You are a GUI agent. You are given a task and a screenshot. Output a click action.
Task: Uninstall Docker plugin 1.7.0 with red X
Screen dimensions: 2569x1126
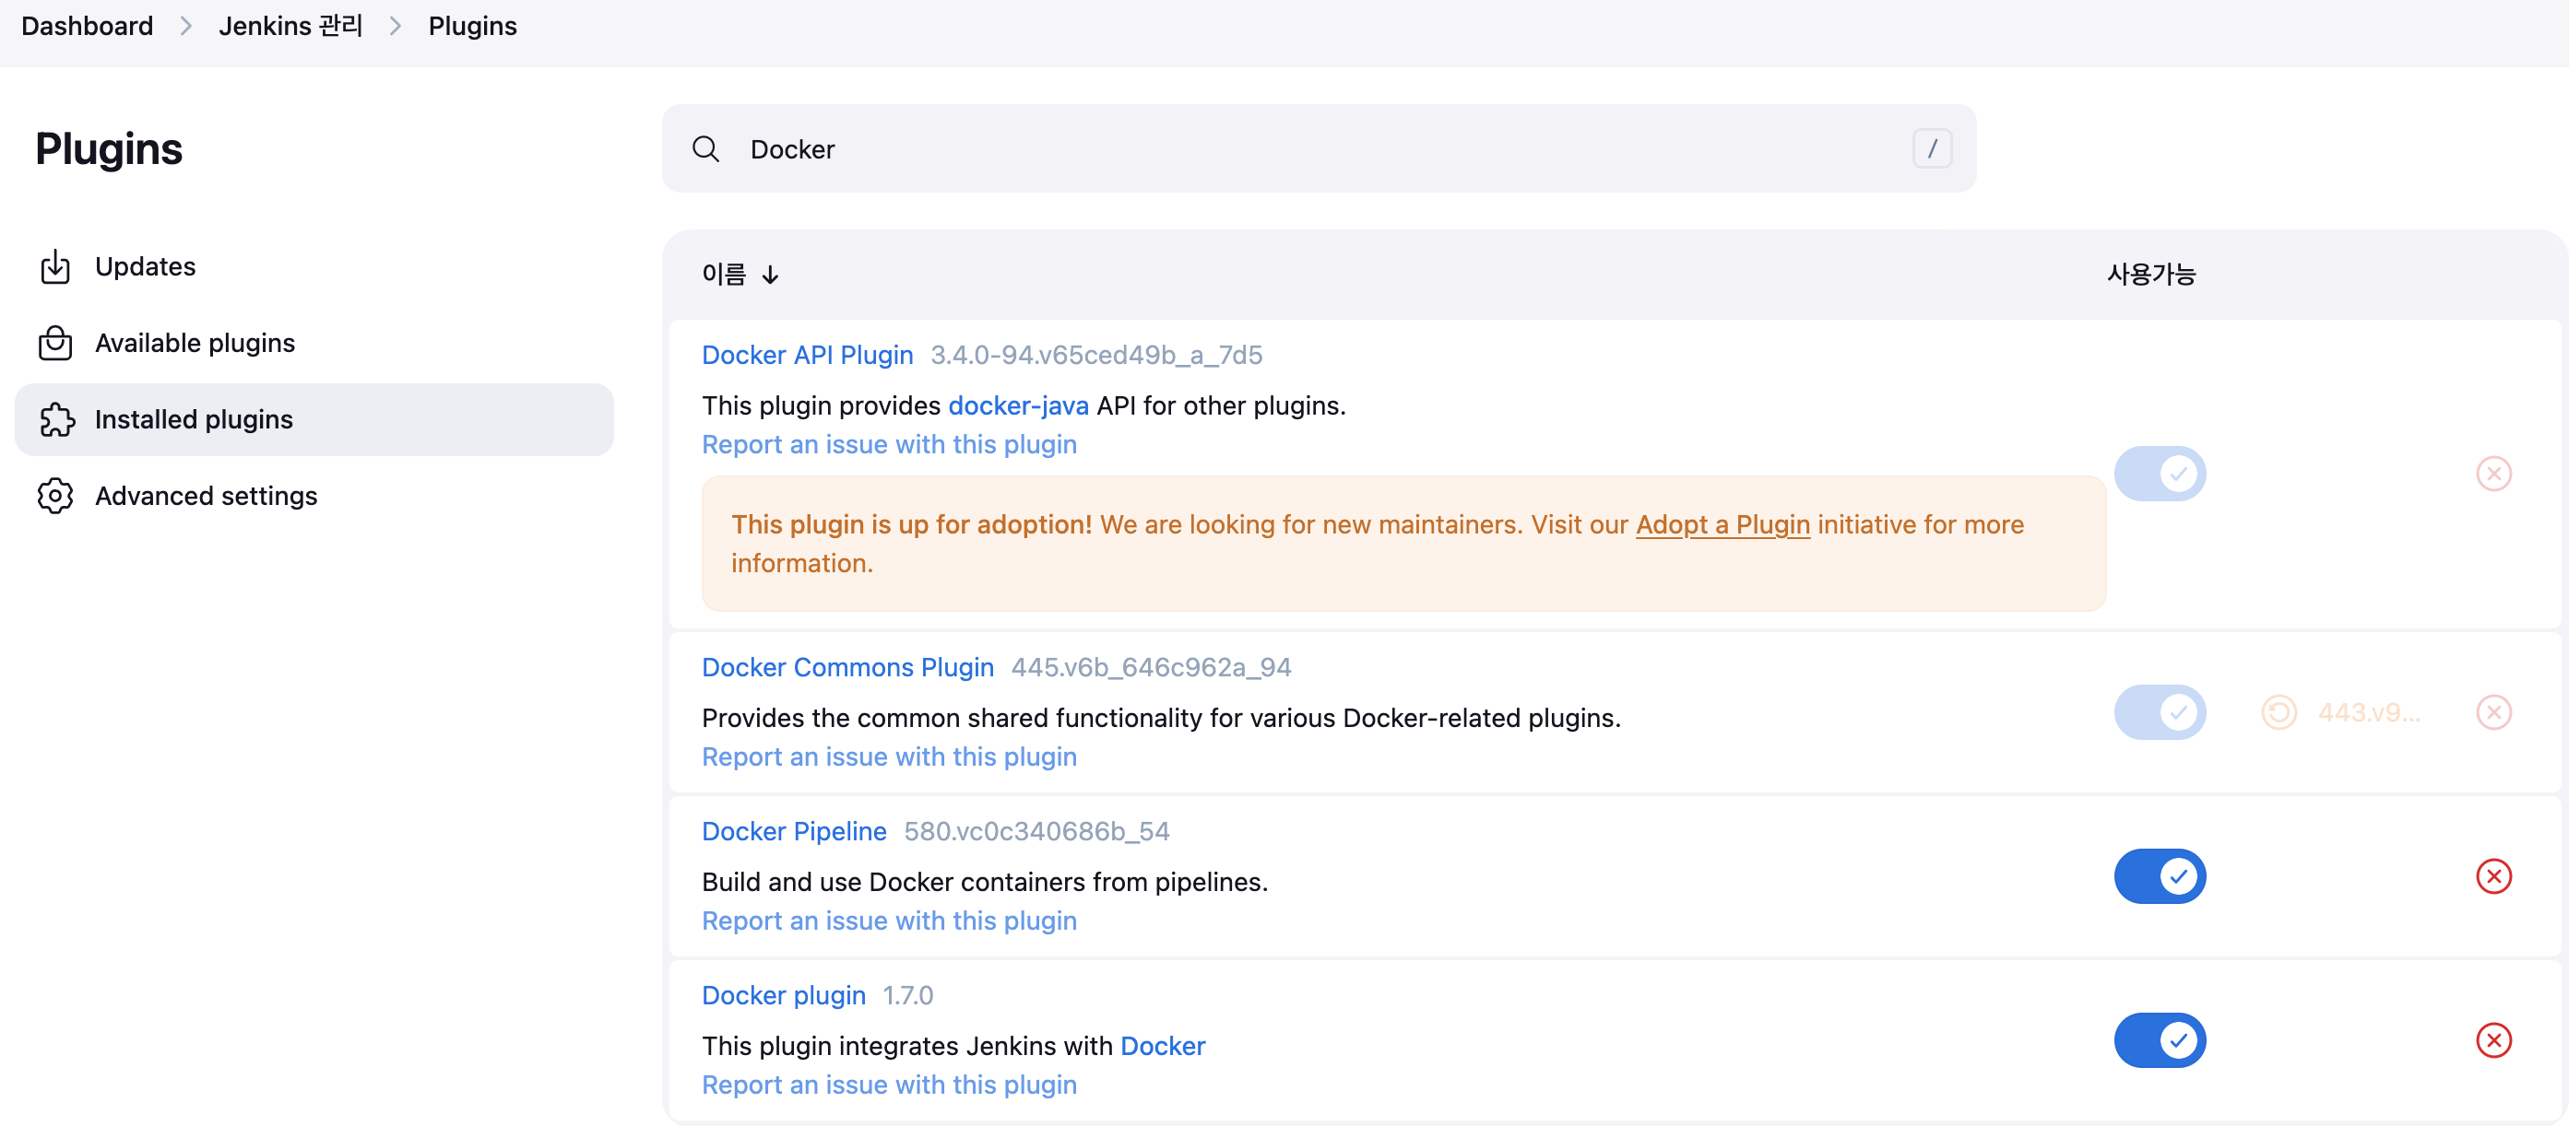tap(2493, 1040)
